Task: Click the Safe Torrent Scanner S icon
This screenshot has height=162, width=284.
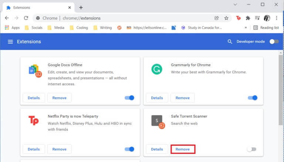Action: click(x=158, y=122)
